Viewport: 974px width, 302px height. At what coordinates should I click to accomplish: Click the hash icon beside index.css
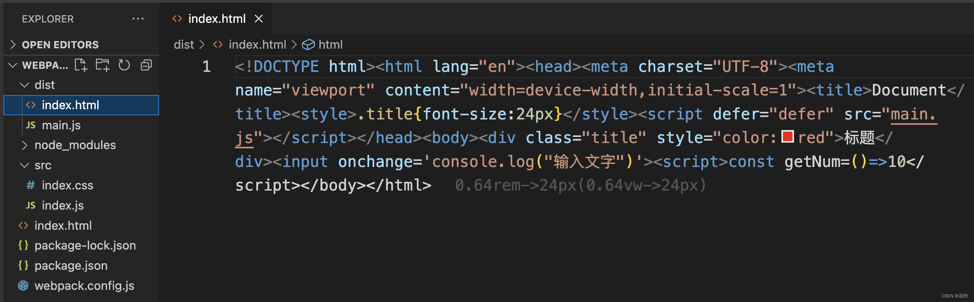tap(31, 185)
